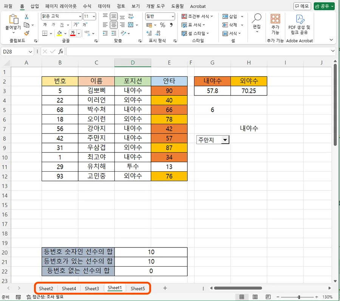Apply the yellow fill color
Screen dimensions: 340x301
pos(59,33)
